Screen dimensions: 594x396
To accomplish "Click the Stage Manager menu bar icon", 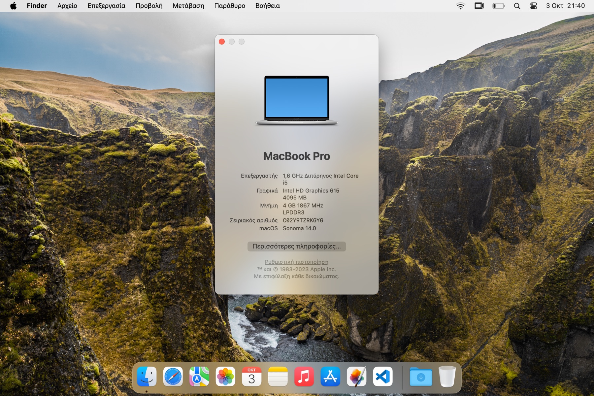I will (479, 6).
